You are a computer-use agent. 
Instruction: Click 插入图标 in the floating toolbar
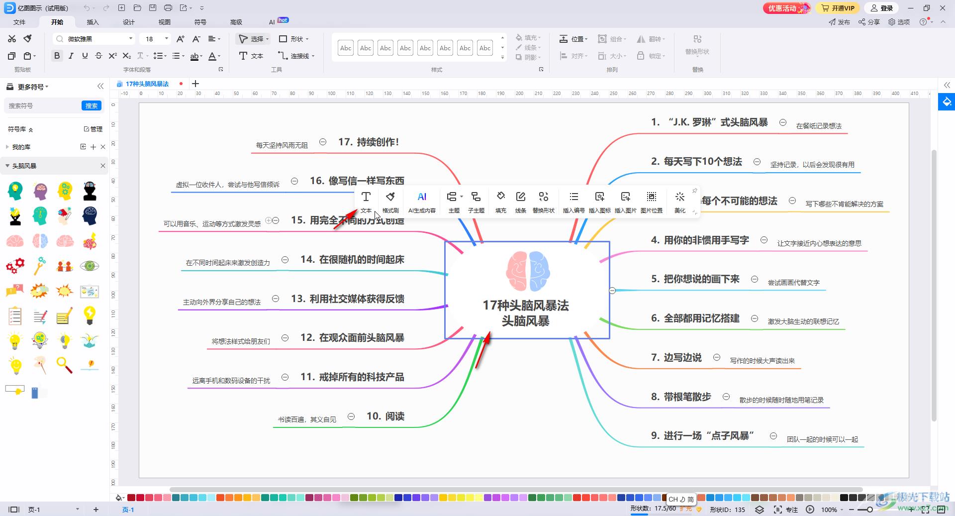600,202
